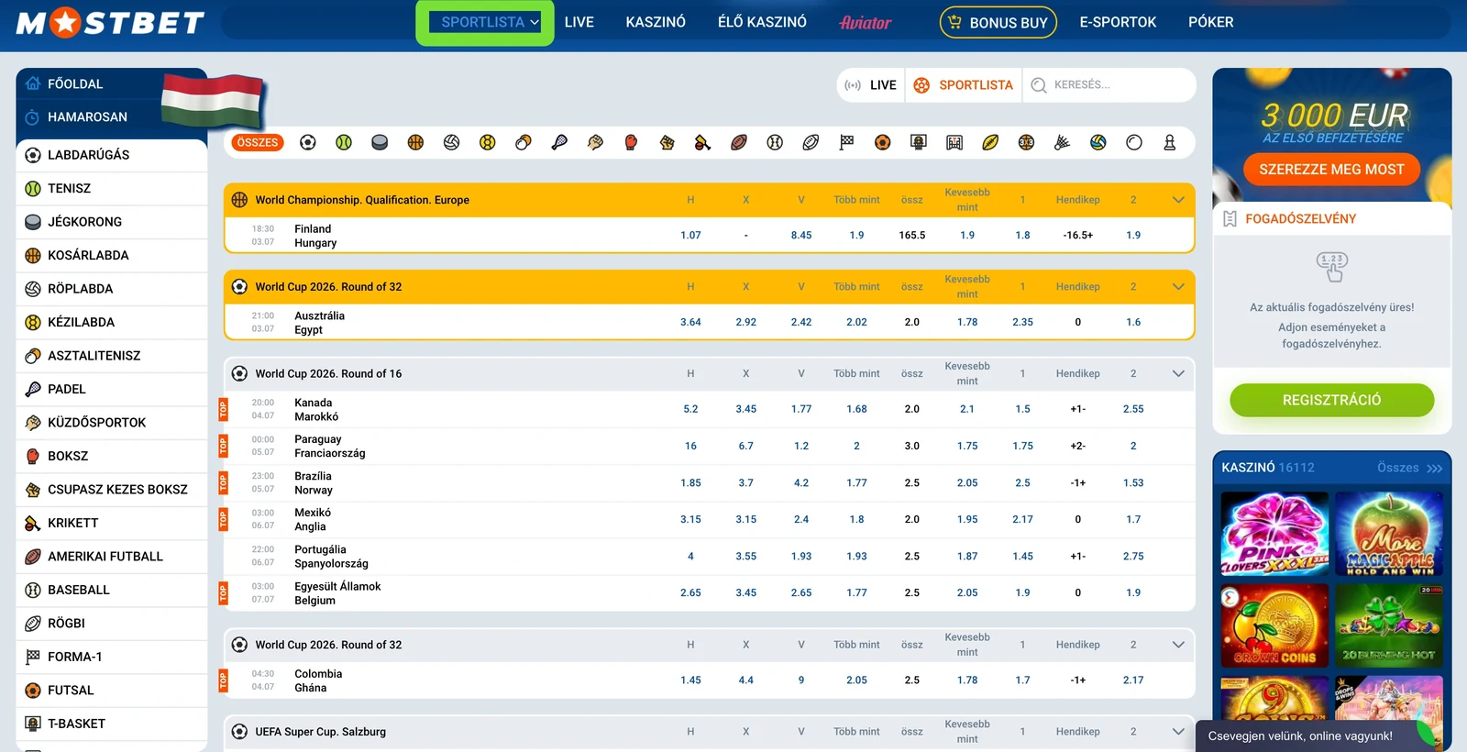Collapse the Round of 32 section containing Ausztrália–Egypt

(1178, 287)
